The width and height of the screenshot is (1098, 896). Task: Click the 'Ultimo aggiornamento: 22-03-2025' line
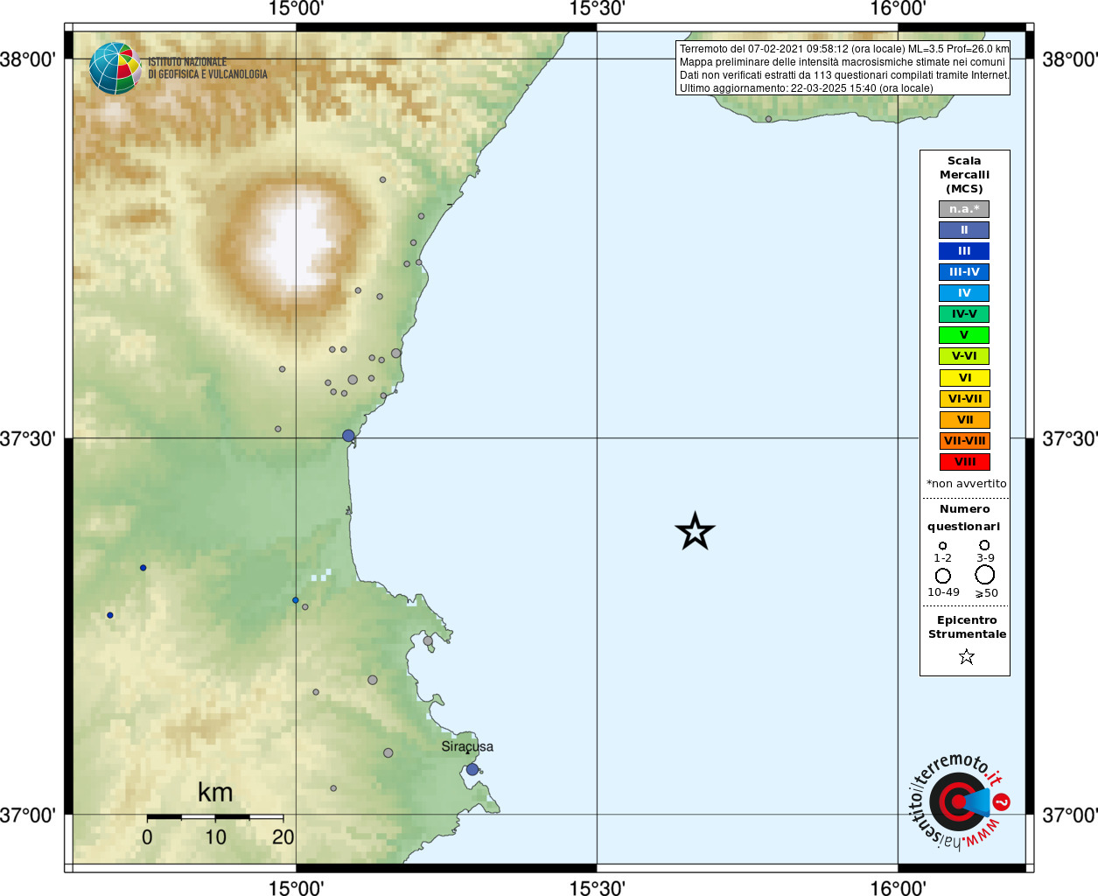pyautogui.click(x=807, y=88)
